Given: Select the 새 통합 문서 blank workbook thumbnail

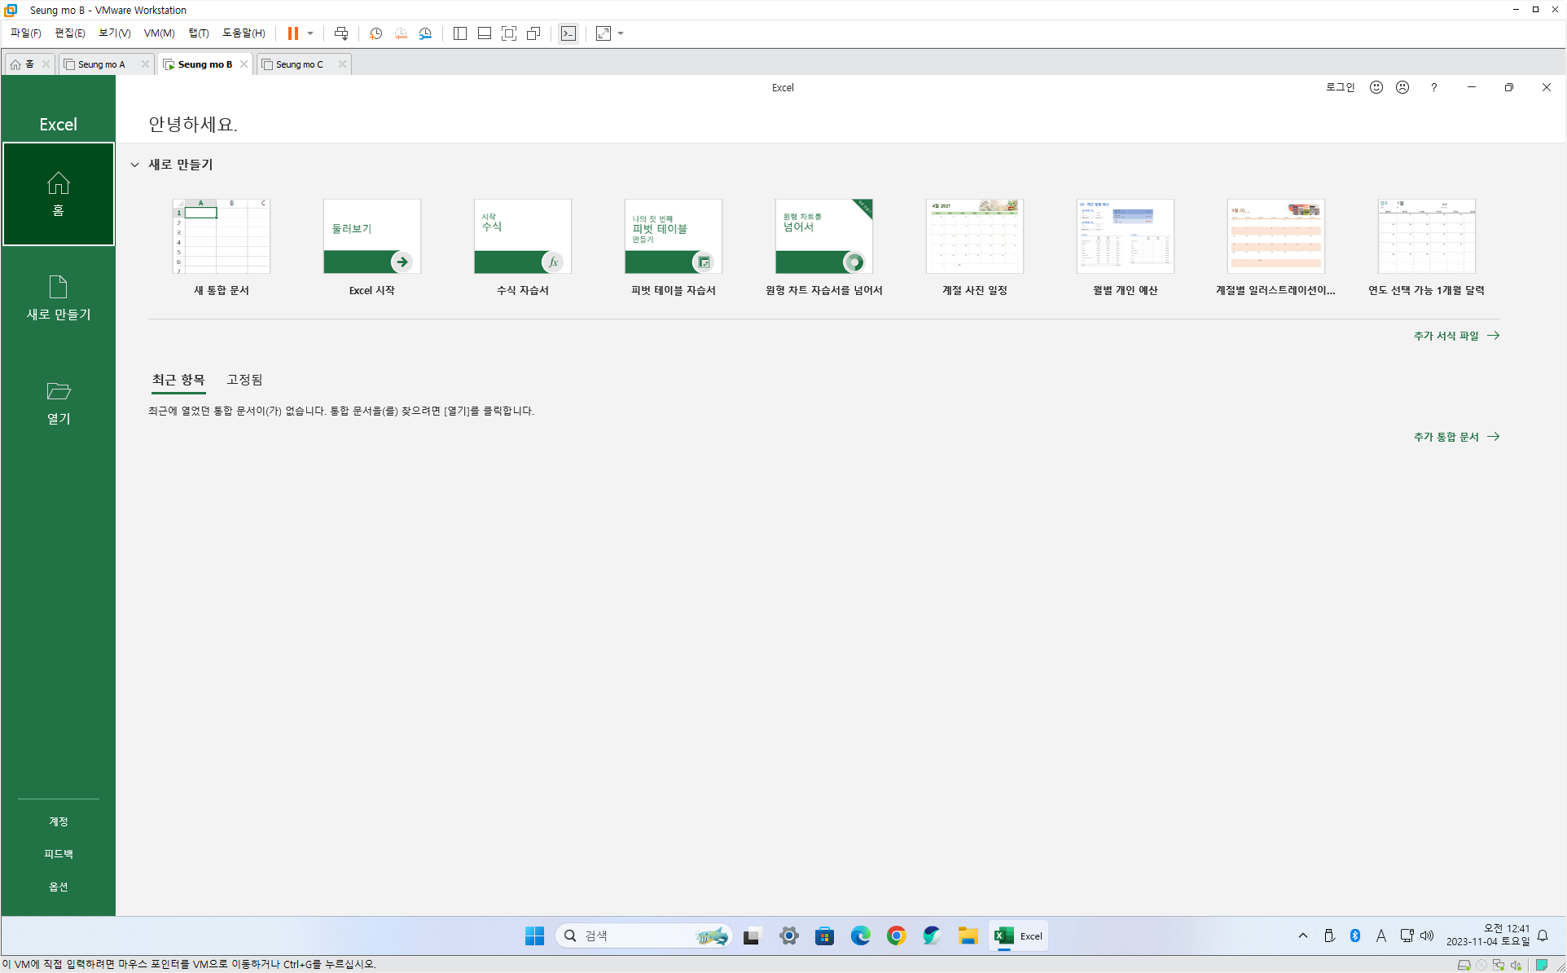Looking at the screenshot, I should (x=221, y=236).
